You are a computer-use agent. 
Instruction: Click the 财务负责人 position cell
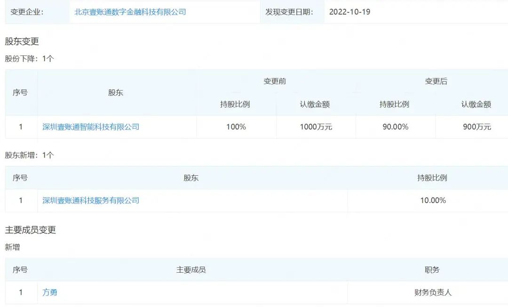[x=433, y=292]
